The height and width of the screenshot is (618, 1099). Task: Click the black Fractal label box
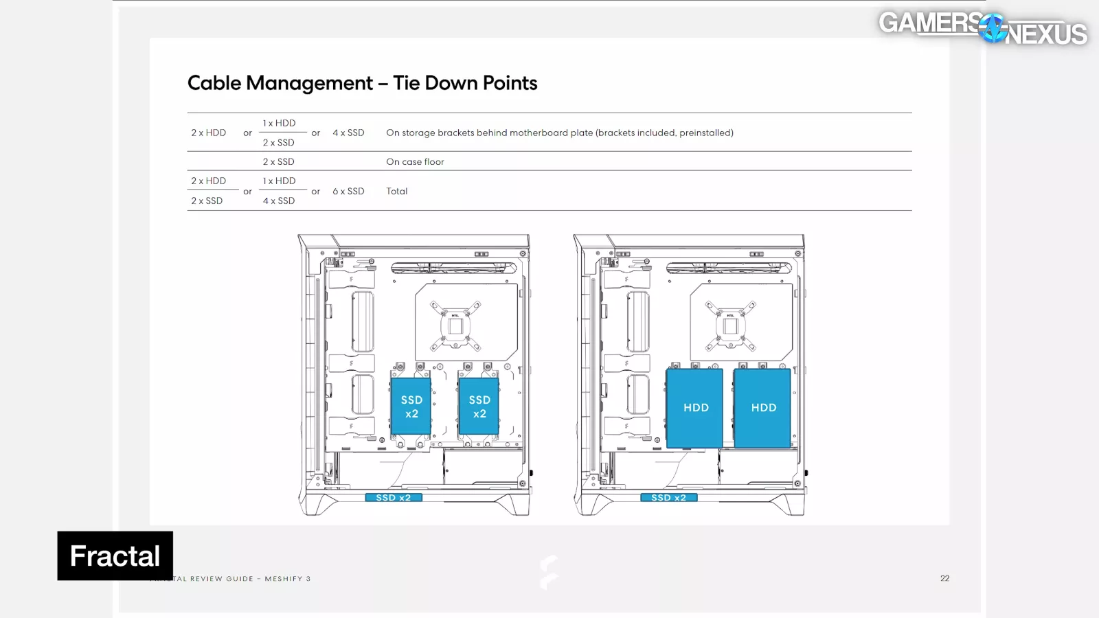(115, 556)
